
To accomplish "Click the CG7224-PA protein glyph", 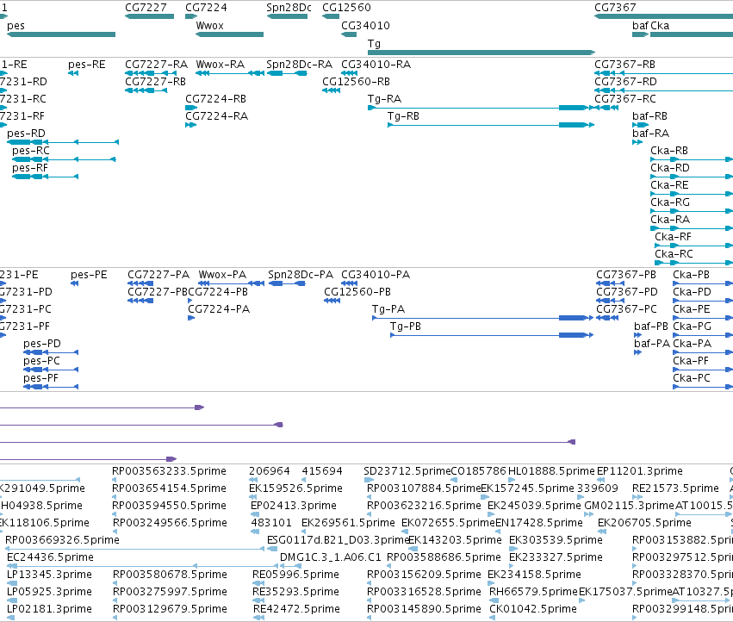I will pyautogui.click(x=191, y=318).
